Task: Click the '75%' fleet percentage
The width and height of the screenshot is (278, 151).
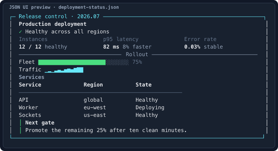Action: [x=137, y=62]
